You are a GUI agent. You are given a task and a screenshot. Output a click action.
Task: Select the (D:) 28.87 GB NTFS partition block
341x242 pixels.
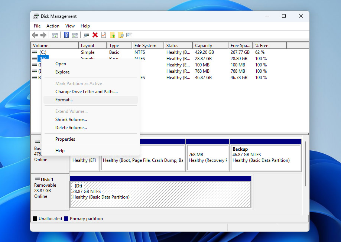click(160, 192)
